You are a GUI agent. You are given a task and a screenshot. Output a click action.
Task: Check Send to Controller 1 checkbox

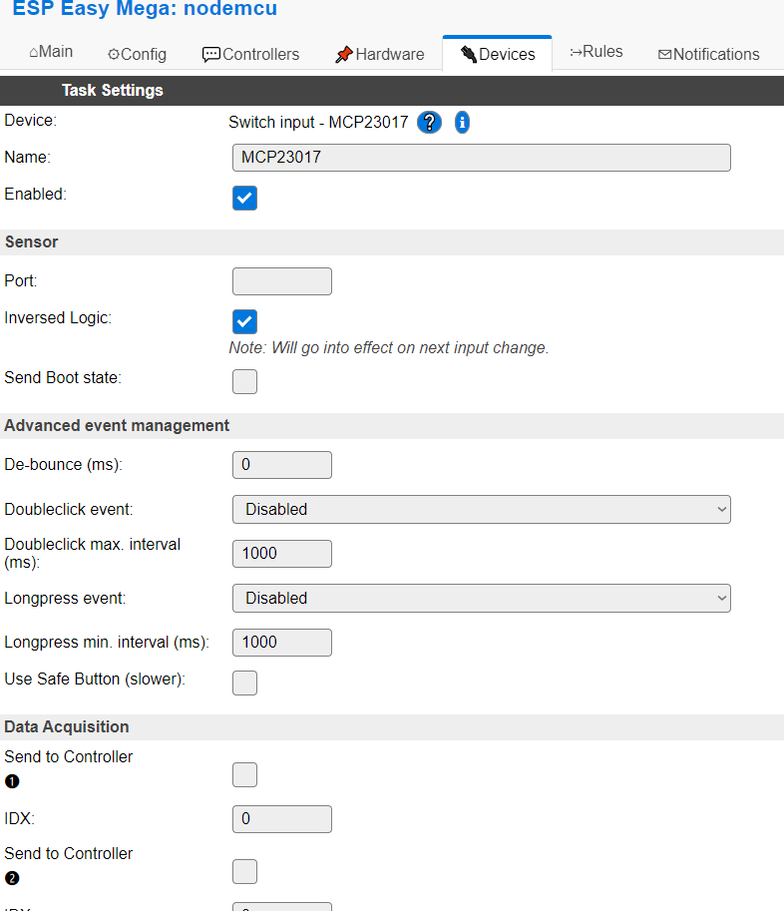(245, 775)
